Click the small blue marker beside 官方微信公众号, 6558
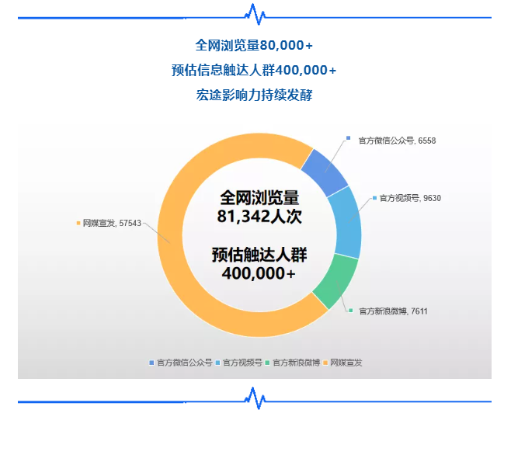Image resolution: width=511 pixels, height=462 pixels. point(348,138)
